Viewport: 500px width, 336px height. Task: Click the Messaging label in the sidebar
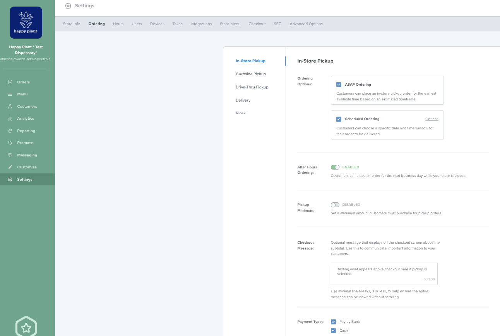coord(27,155)
